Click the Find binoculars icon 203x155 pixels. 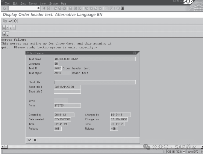(x=75, y=8)
